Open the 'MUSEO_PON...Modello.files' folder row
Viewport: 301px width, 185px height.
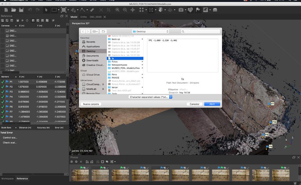[x=125, y=68]
